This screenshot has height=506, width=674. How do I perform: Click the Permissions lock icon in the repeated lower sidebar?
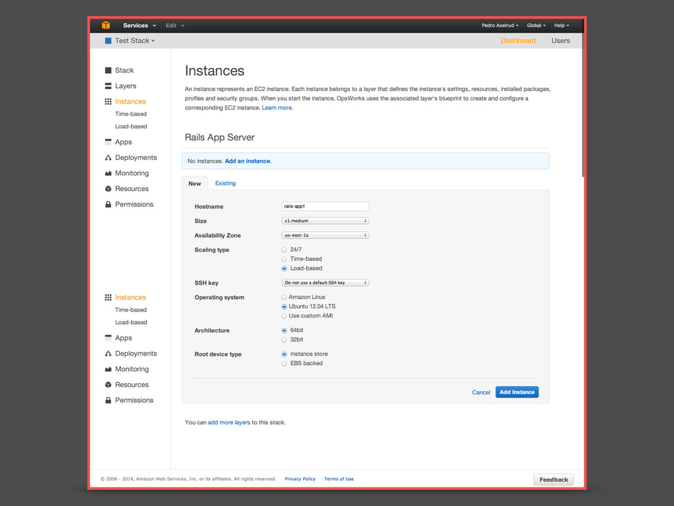point(108,400)
